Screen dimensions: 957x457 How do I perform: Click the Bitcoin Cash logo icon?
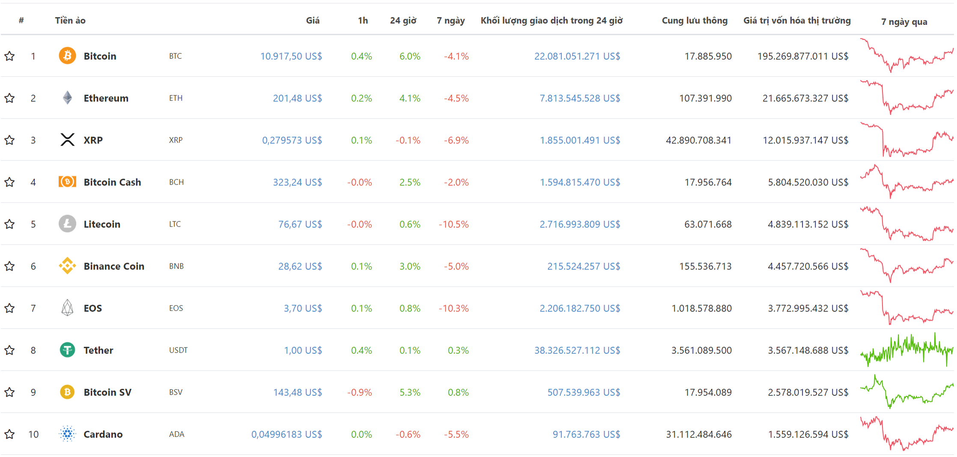point(67,182)
